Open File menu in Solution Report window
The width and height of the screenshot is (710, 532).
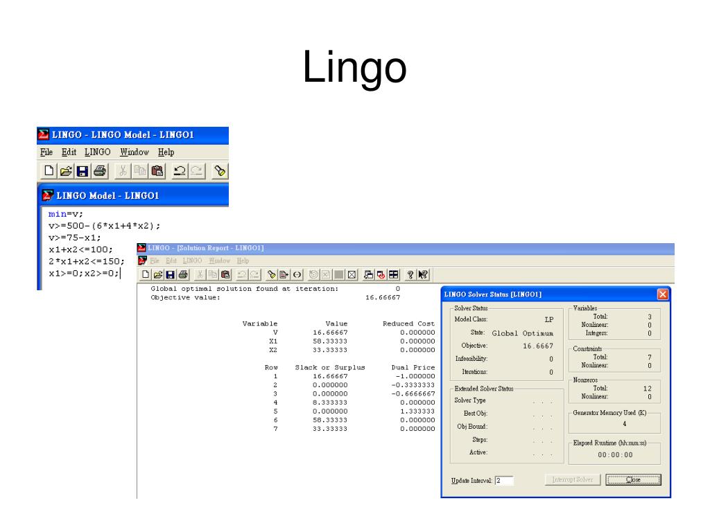click(155, 260)
